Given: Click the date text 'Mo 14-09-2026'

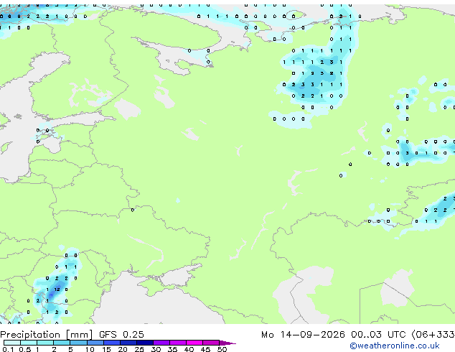Looking at the screenshot, I should (303, 335).
